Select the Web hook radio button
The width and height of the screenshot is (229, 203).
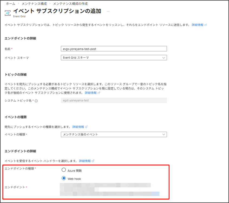(64, 178)
